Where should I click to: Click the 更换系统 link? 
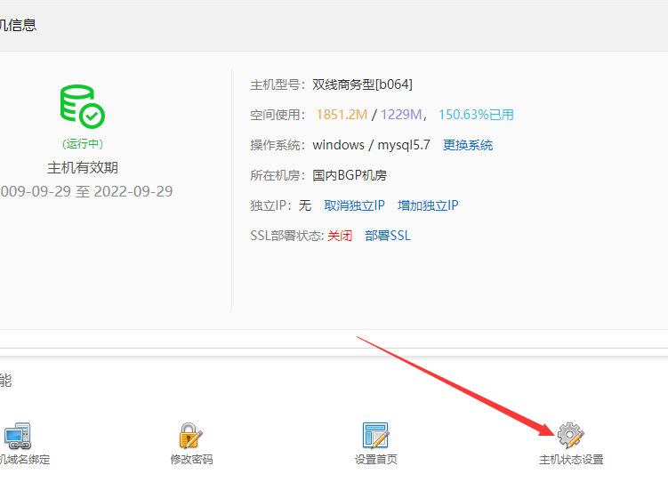468,145
